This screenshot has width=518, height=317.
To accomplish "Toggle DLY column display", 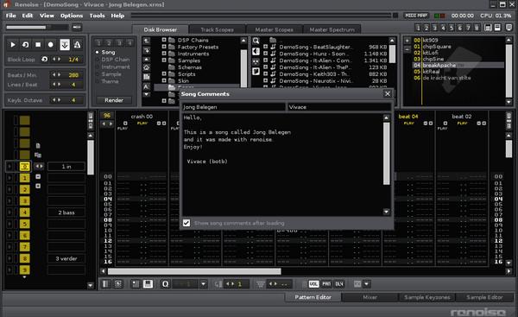I will 339,284.
